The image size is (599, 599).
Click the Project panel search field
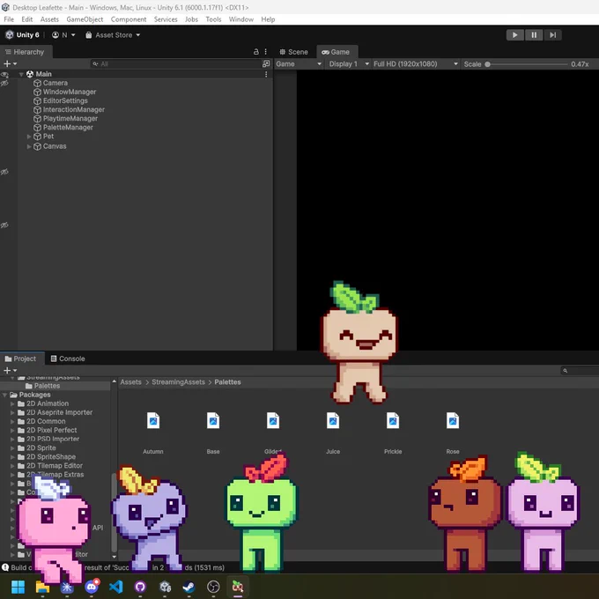579,371
